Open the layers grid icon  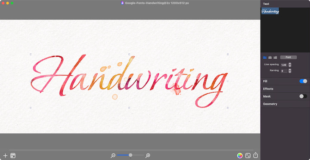tap(13, 156)
